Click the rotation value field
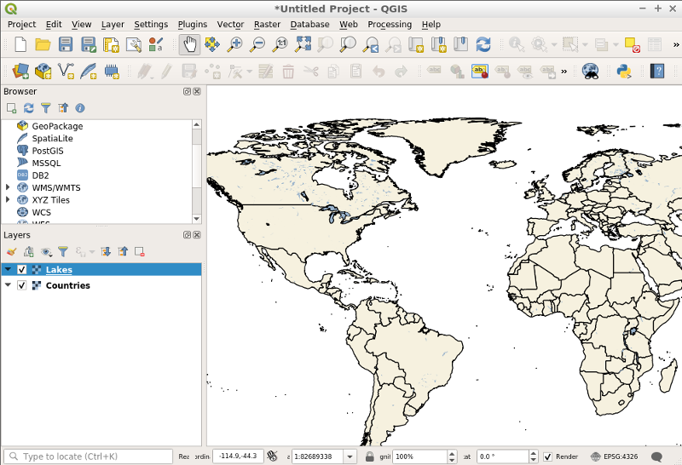The height and width of the screenshot is (465, 682). (x=502, y=456)
